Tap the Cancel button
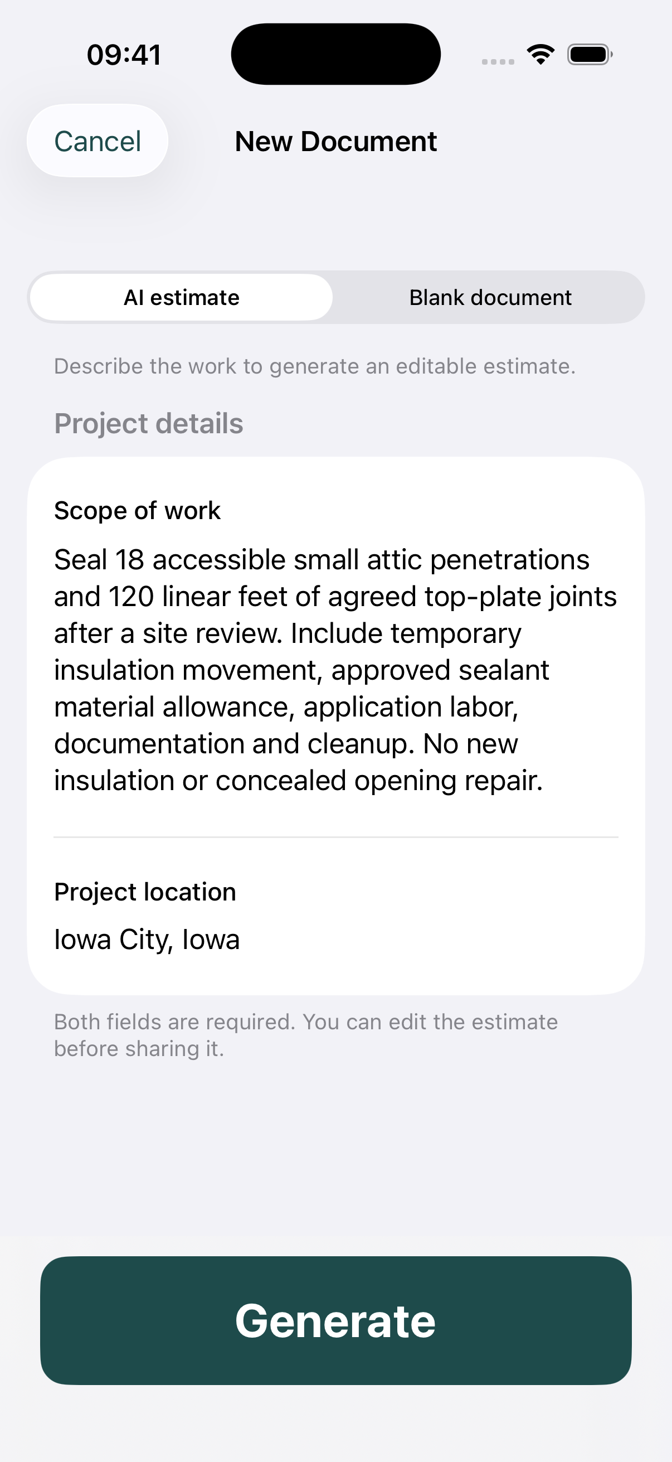Image resolution: width=672 pixels, height=1462 pixels. 98,141
